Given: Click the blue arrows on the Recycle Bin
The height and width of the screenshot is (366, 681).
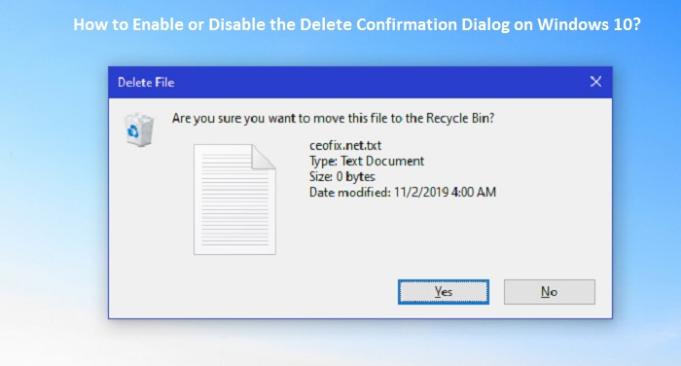Looking at the screenshot, I should point(133,130).
